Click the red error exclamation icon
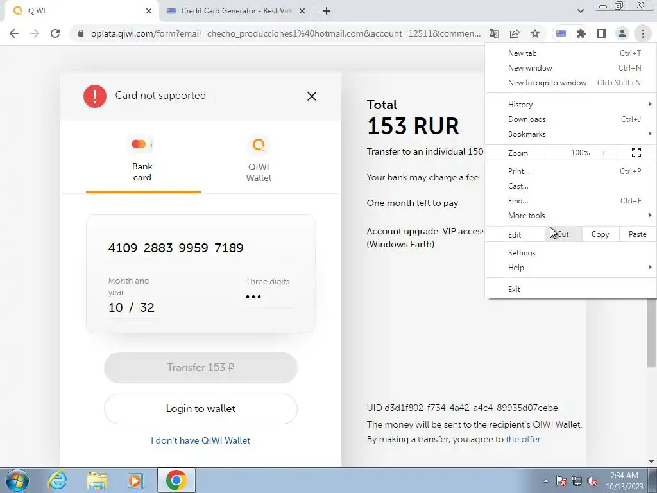Image resolution: width=657 pixels, height=493 pixels. (x=95, y=96)
